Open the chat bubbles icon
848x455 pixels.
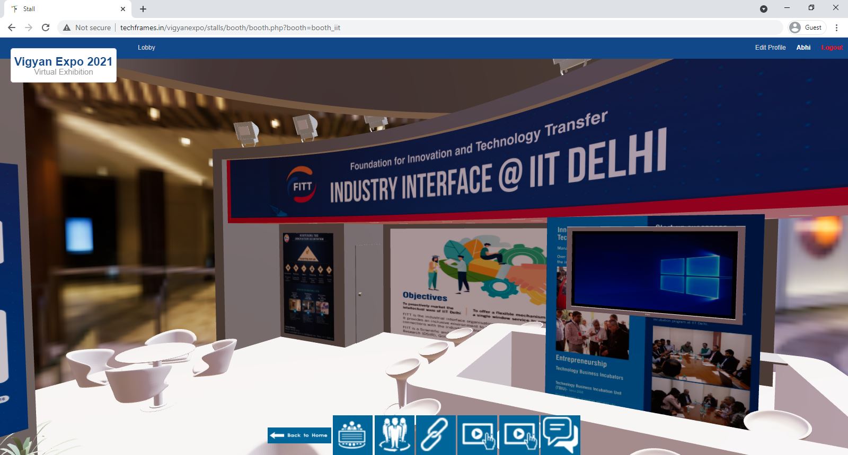point(560,435)
